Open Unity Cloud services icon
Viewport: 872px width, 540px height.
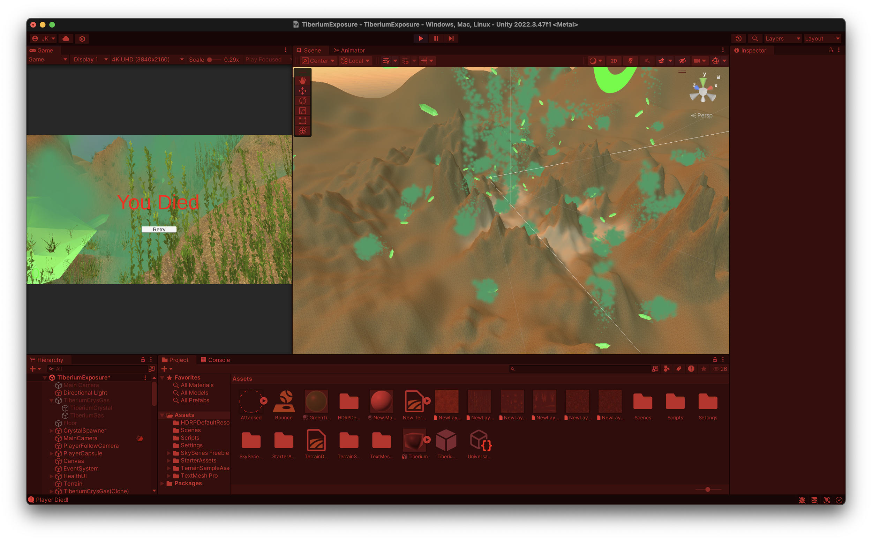(66, 39)
